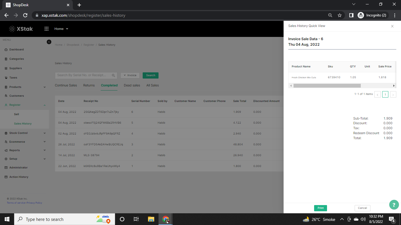
Task: Click the horizontal scrollbar in the invoice table
Action: point(327,86)
